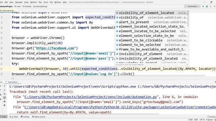216x121 pixels.
Task: Click the console horizontal scrollbar
Action: 84,114
